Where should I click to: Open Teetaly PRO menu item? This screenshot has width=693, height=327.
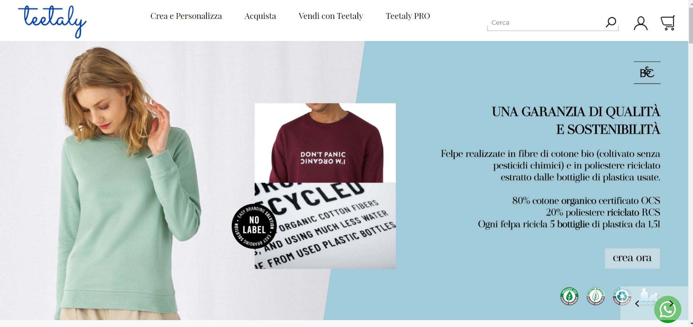(408, 16)
